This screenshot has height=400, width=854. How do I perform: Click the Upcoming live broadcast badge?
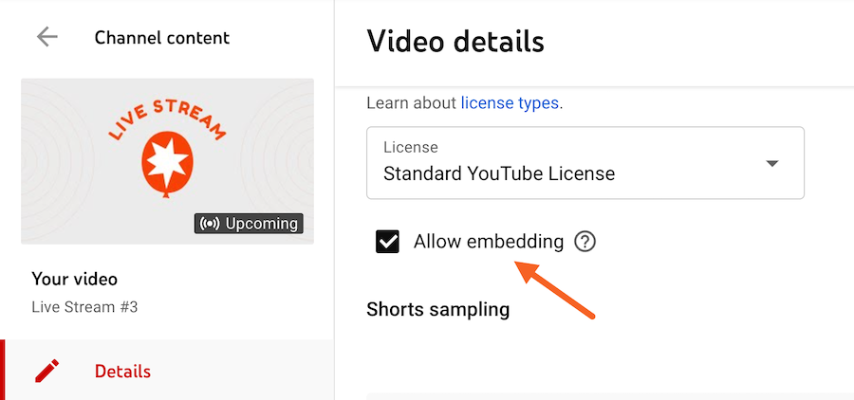pos(249,224)
